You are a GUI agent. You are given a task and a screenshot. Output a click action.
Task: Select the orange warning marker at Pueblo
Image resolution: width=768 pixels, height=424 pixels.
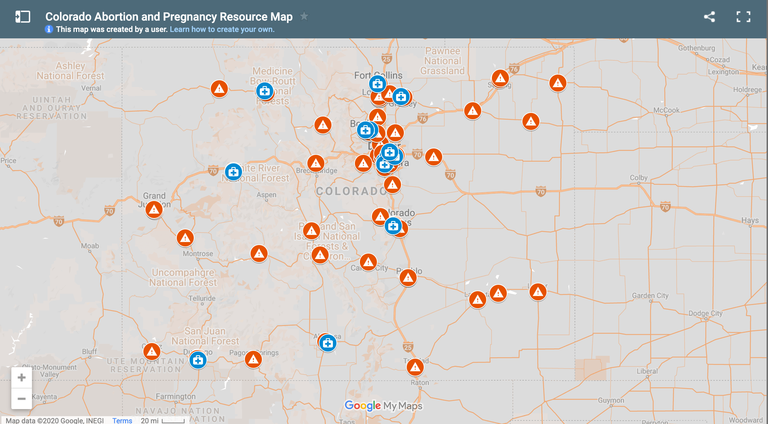click(x=408, y=278)
